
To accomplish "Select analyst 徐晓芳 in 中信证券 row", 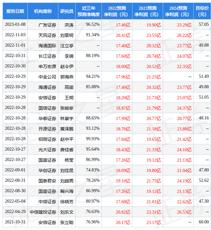I will 67,201.
